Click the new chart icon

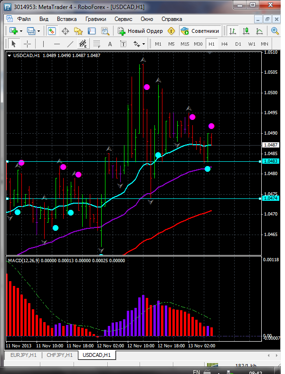click(13, 31)
